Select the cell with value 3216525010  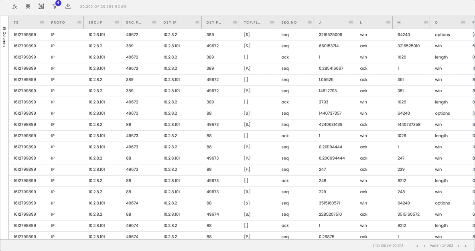click(x=409, y=46)
